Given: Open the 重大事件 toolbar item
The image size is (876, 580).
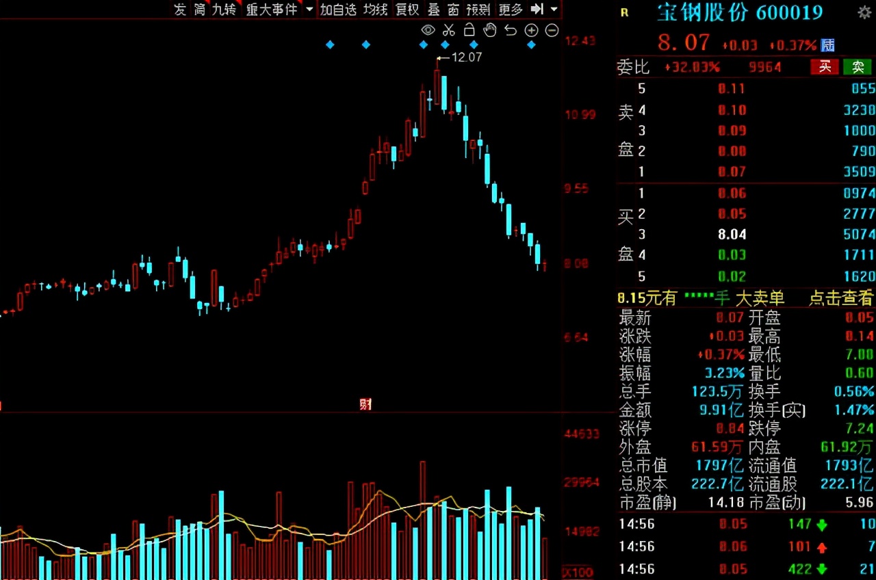Looking at the screenshot, I should pos(272,10).
